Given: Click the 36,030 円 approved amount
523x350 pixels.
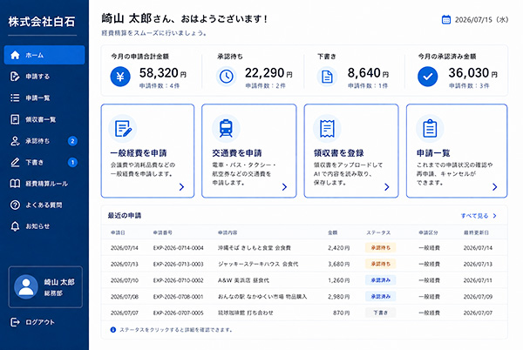Looking at the screenshot, I should click(x=473, y=73).
